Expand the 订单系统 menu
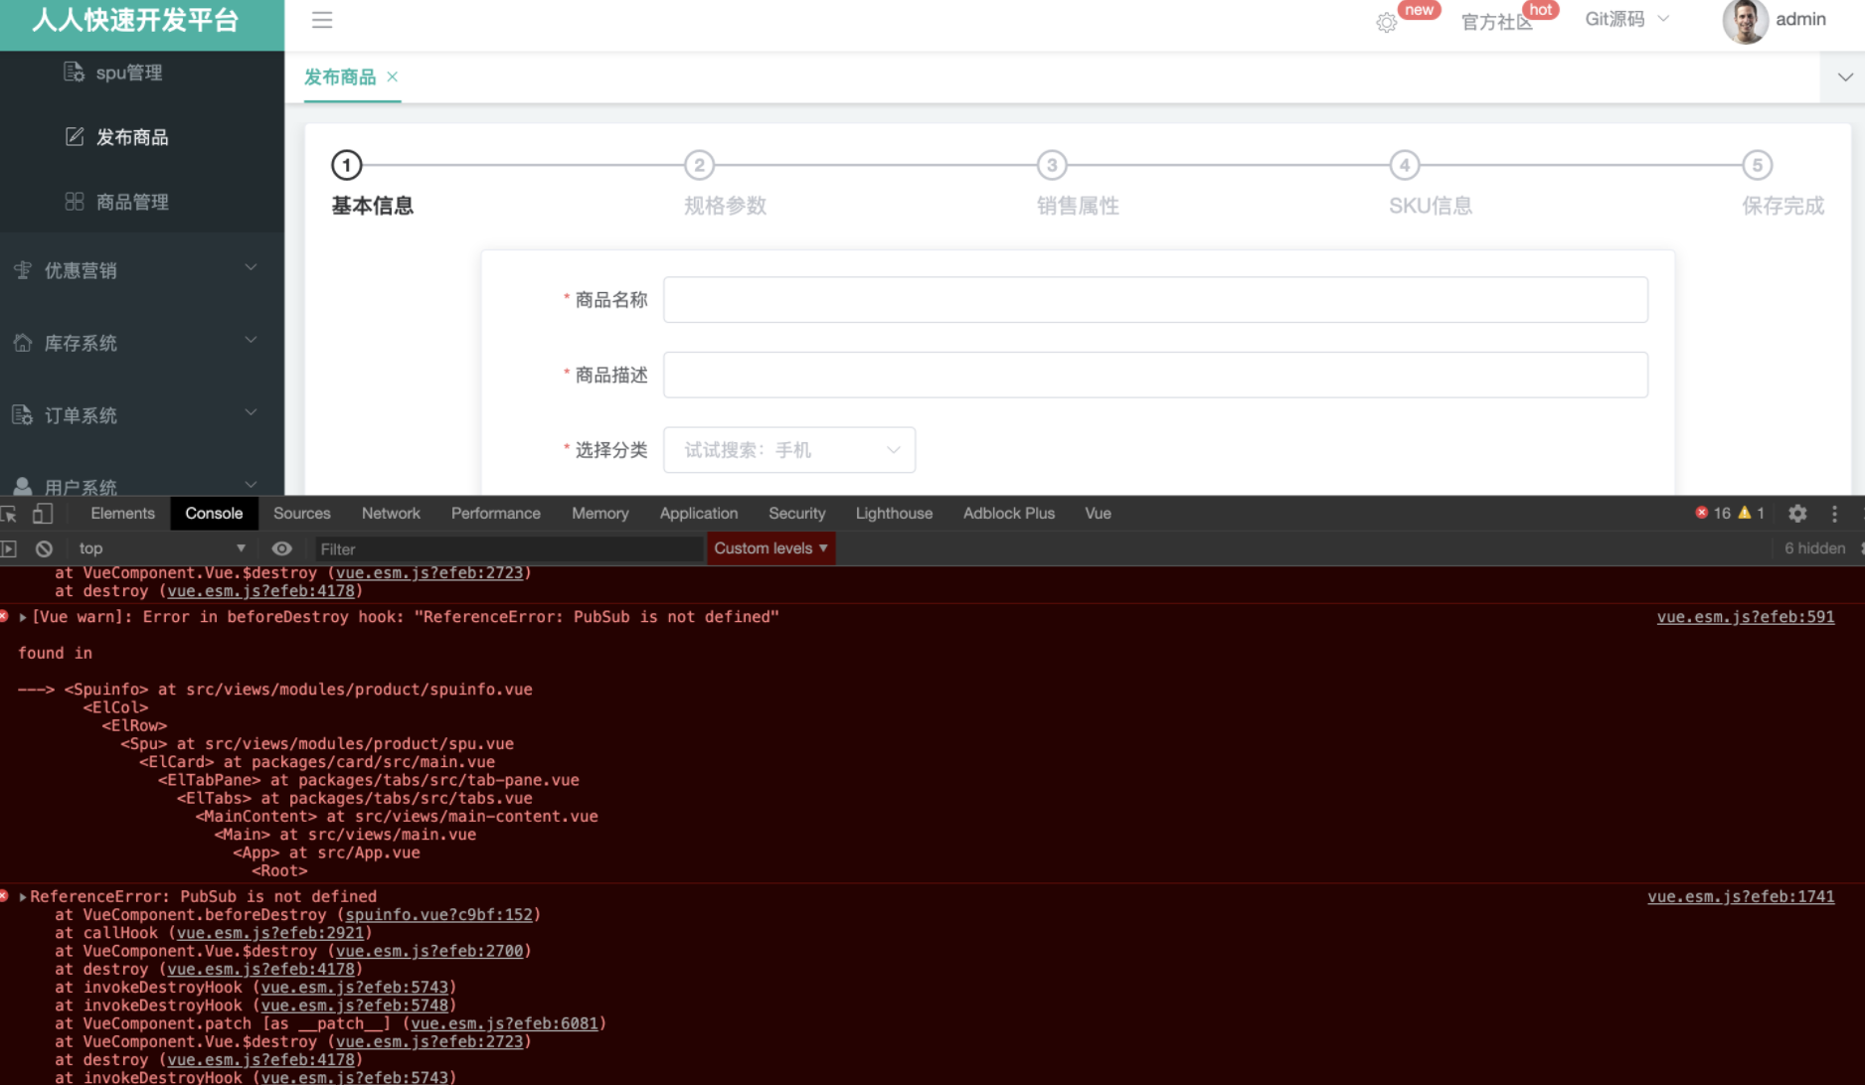Viewport: 1865px width, 1085px height. tap(141, 414)
